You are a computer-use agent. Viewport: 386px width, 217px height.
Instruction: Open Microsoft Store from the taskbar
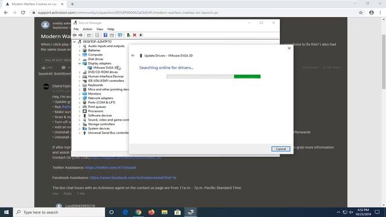click(x=177, y=212)
